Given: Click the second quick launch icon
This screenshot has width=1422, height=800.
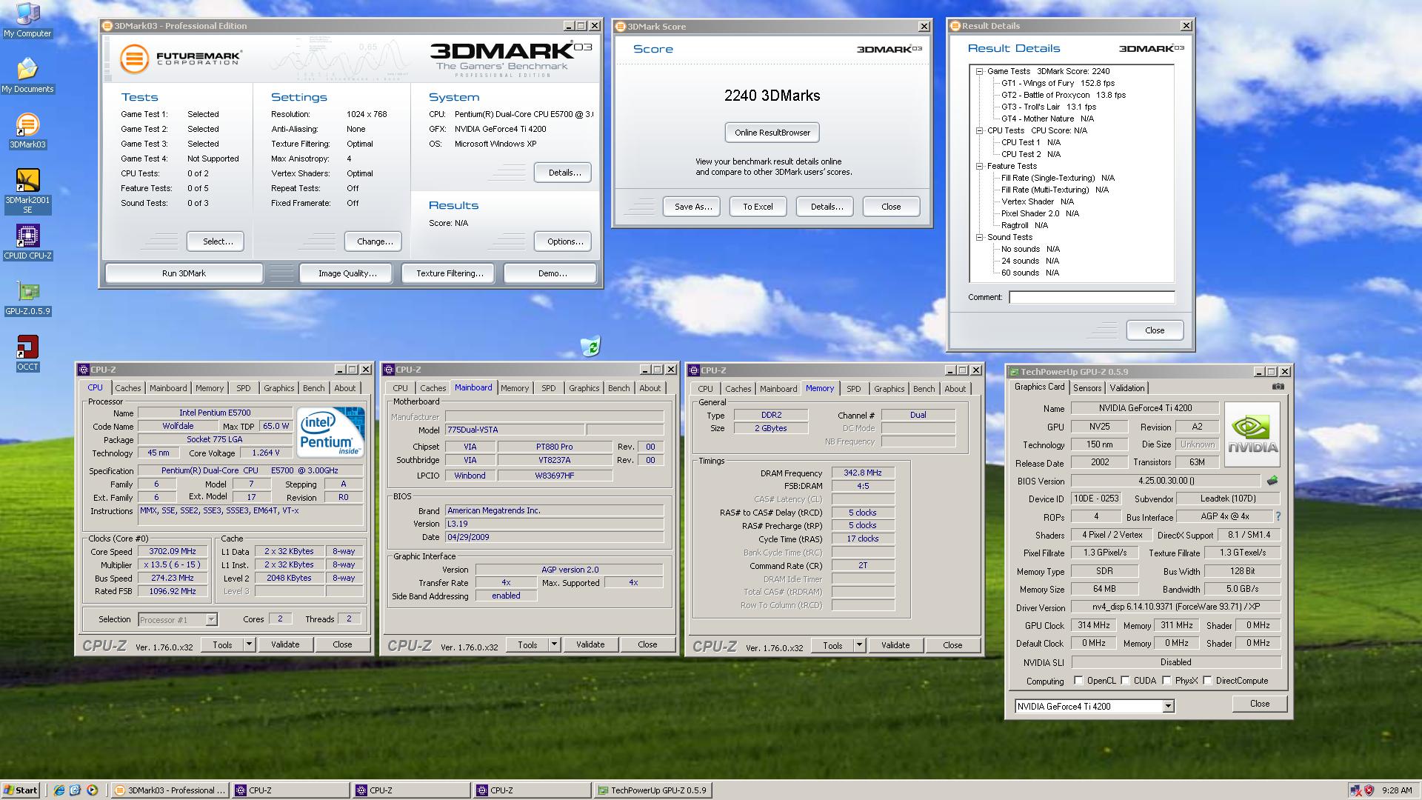Looking at the screenshot, I should coord(76,790).
